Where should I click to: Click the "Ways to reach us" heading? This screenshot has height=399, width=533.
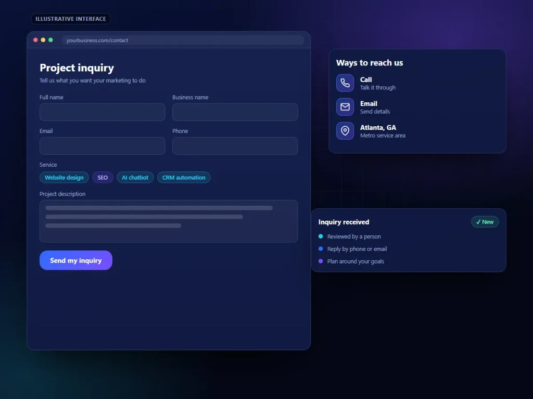(x=370, y=63)
